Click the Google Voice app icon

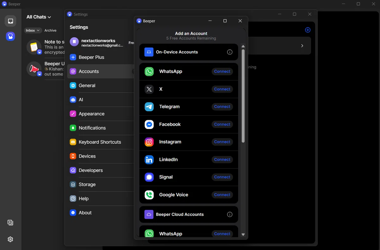click(149, 195)
